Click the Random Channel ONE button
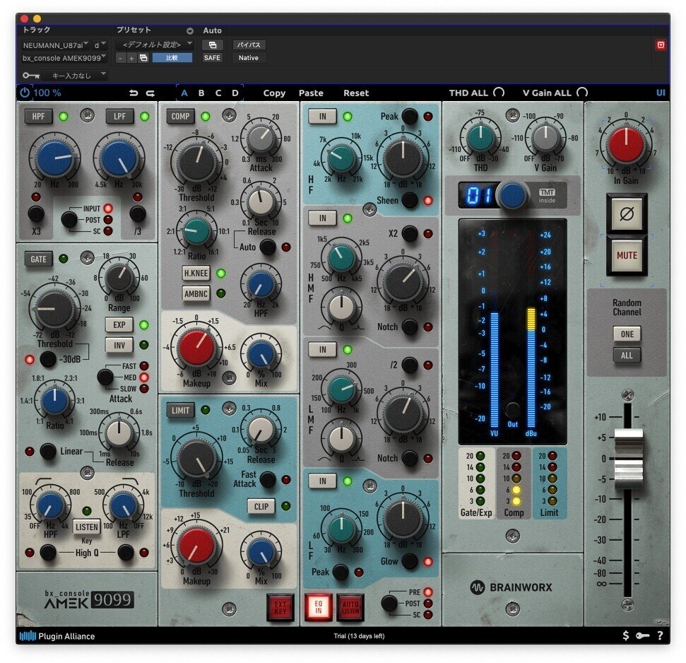Image resolution: width=686 pixels, height=663 pixels. coord(627,334)
